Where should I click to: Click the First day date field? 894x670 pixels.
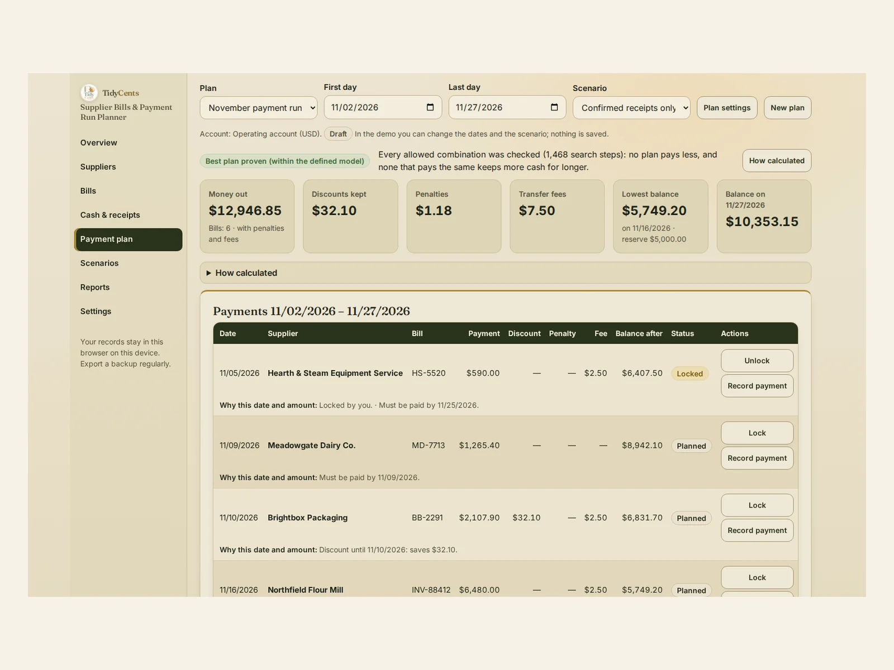(x=383, y=107)
